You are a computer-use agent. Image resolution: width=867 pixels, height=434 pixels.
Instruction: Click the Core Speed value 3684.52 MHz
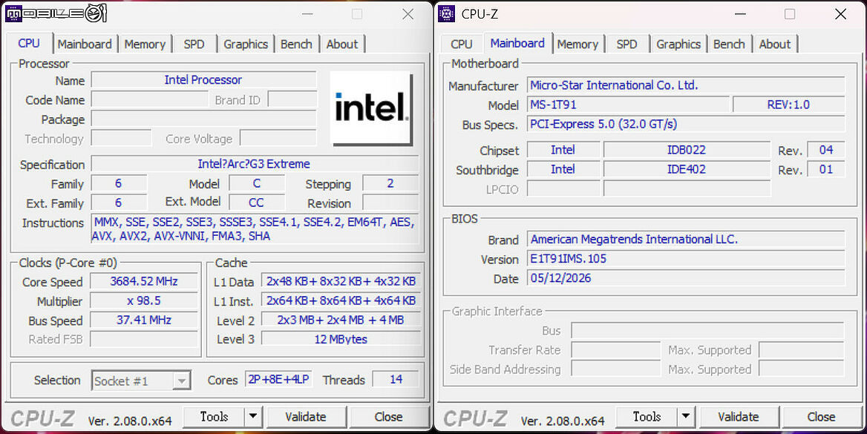(144, 281)
